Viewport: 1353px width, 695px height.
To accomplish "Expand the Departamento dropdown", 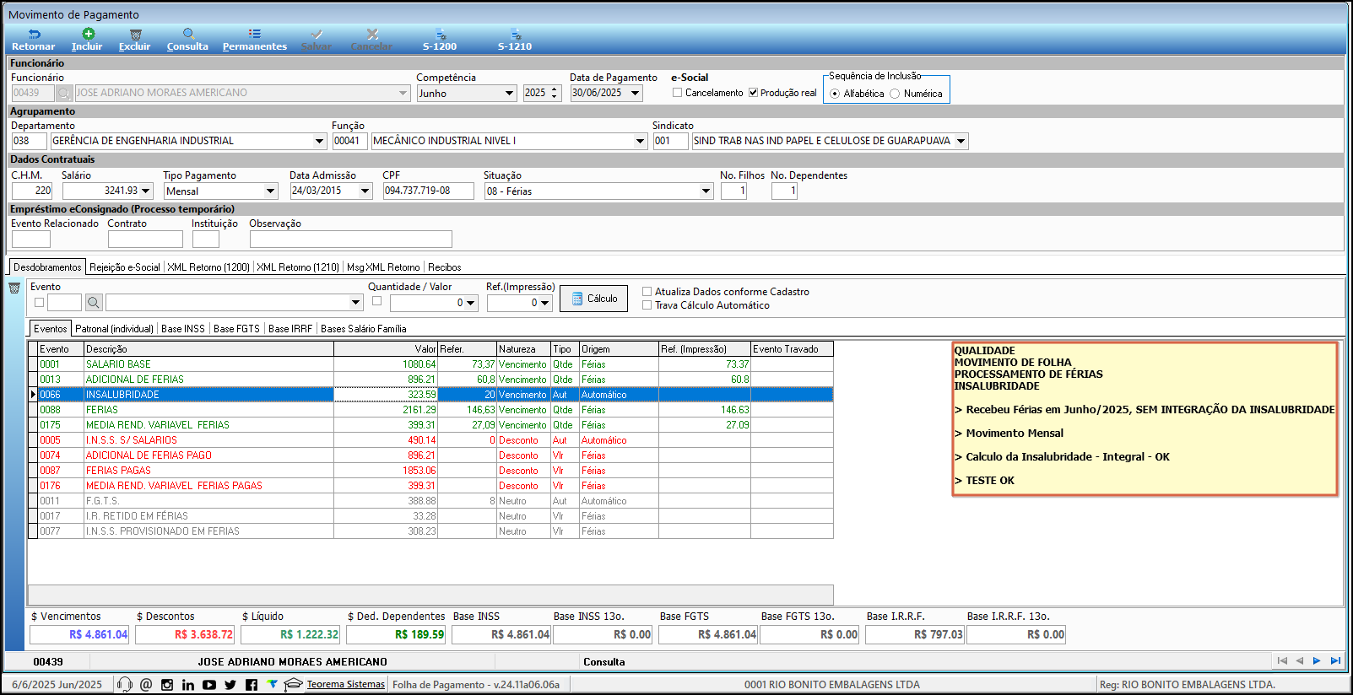I will 319,141.
